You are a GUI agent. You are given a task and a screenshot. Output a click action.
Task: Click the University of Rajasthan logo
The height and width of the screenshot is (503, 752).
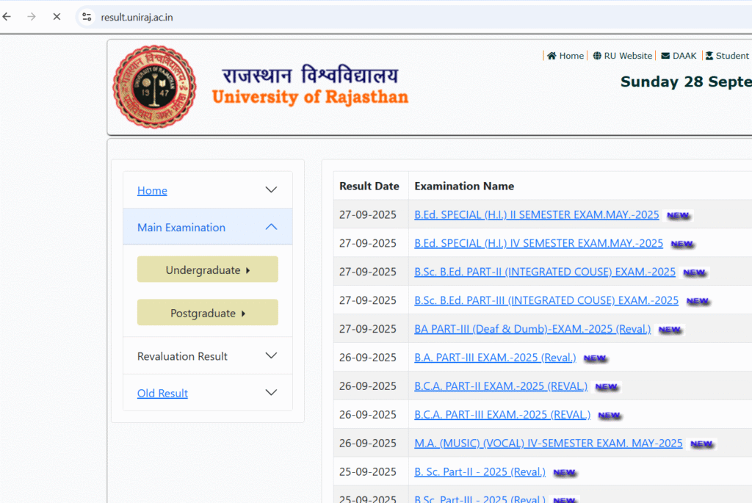point(155,87)
